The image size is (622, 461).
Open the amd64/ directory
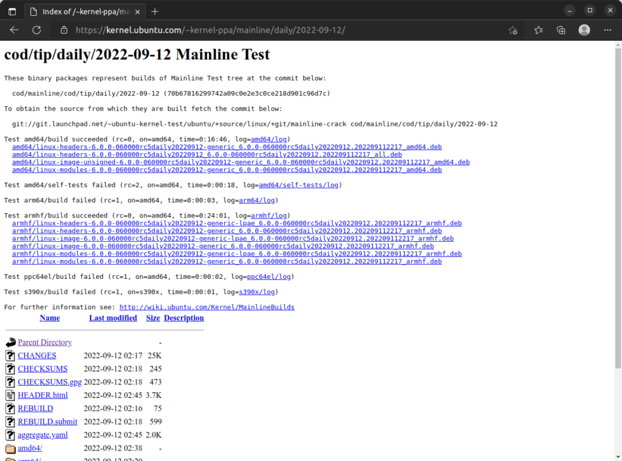[30, 448]
